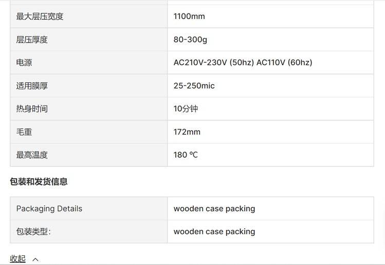Select the 毛重 row label
Screen dimensions: 385x265
pos(24,132)
